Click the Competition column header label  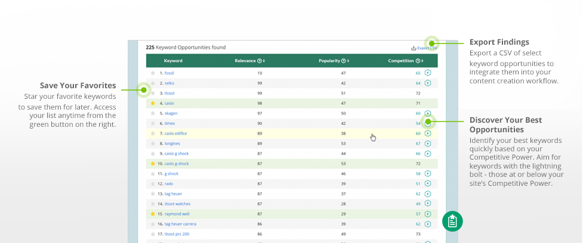point(401,61)
